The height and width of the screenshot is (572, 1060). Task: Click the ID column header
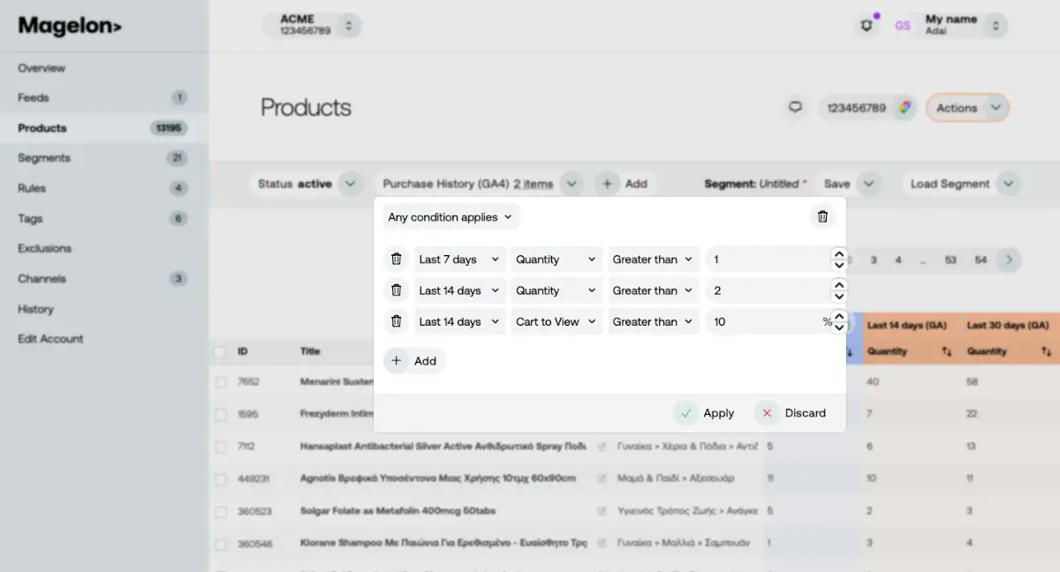coord(243,351)
